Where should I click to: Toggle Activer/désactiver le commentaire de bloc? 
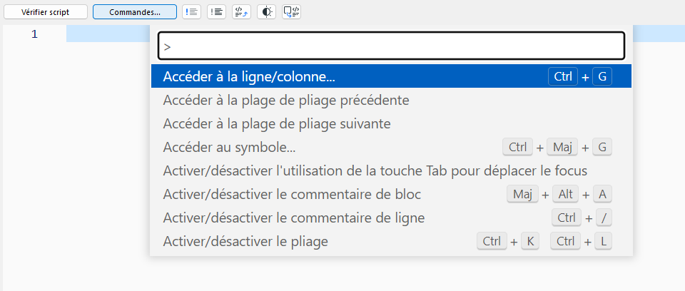[x=292, y=194]
